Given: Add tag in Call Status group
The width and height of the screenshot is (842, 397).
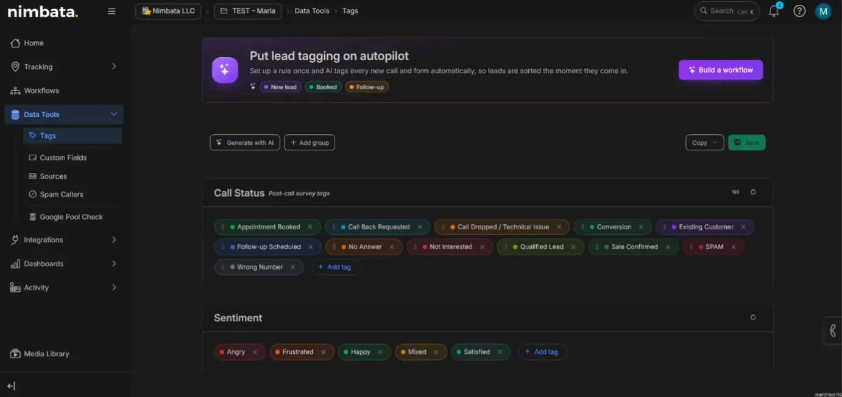Looking at the screenshot, I should (x=336, y=267).
